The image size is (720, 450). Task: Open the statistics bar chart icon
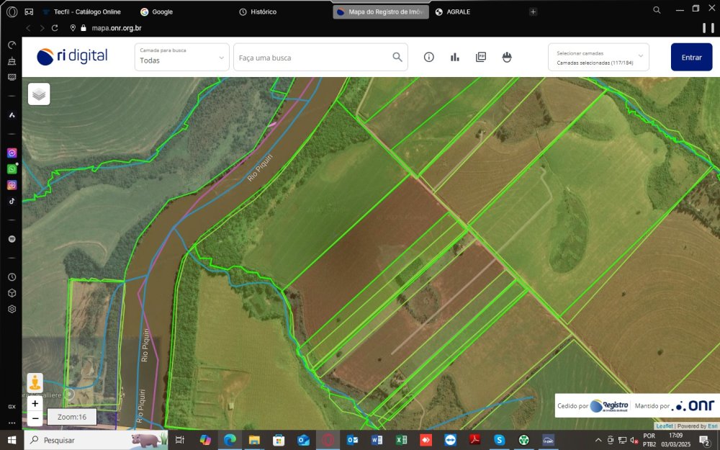pos(455,58)
